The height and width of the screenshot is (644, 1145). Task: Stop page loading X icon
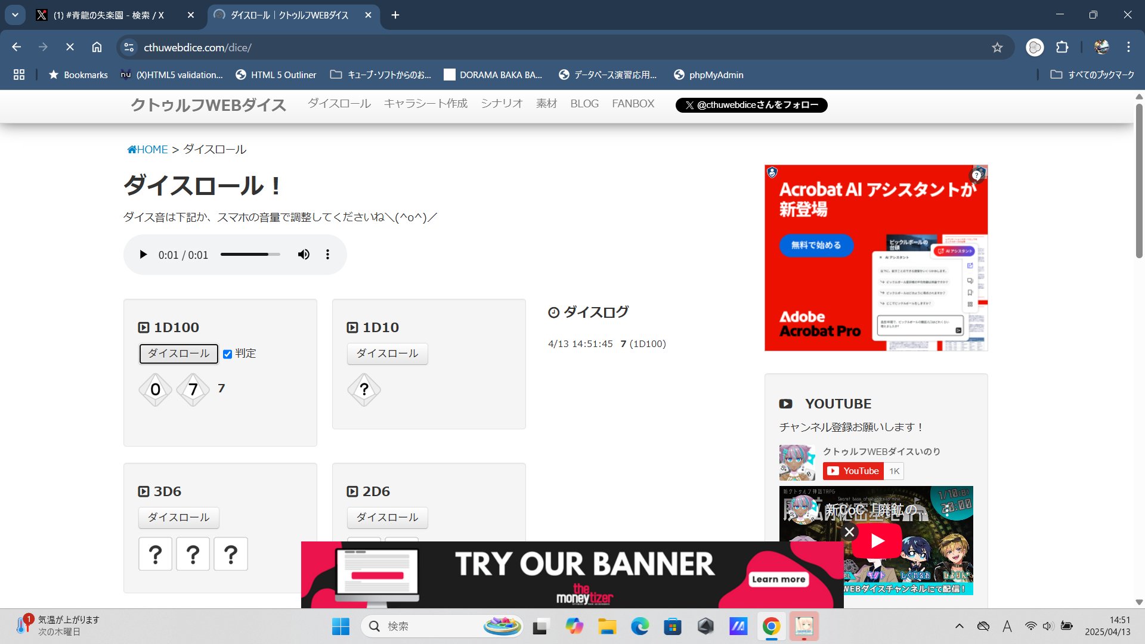pos(70,47)
